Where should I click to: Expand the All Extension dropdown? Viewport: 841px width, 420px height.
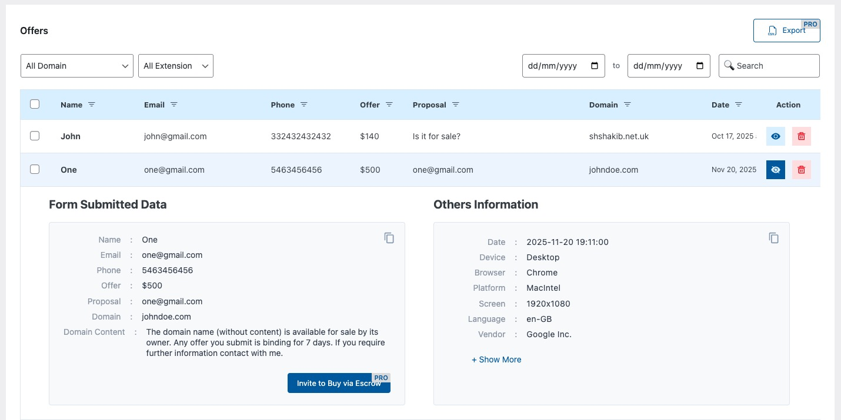(176, 66)
